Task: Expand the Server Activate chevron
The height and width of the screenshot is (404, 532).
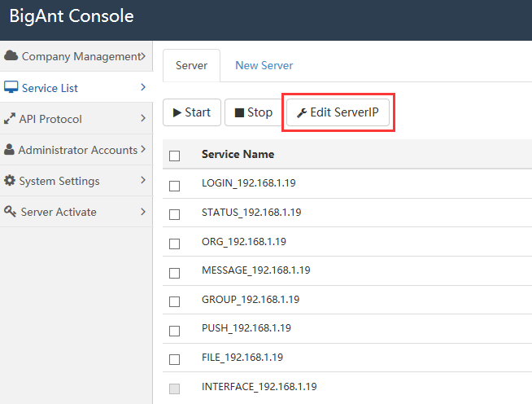Action: click(x=143, y=212)
